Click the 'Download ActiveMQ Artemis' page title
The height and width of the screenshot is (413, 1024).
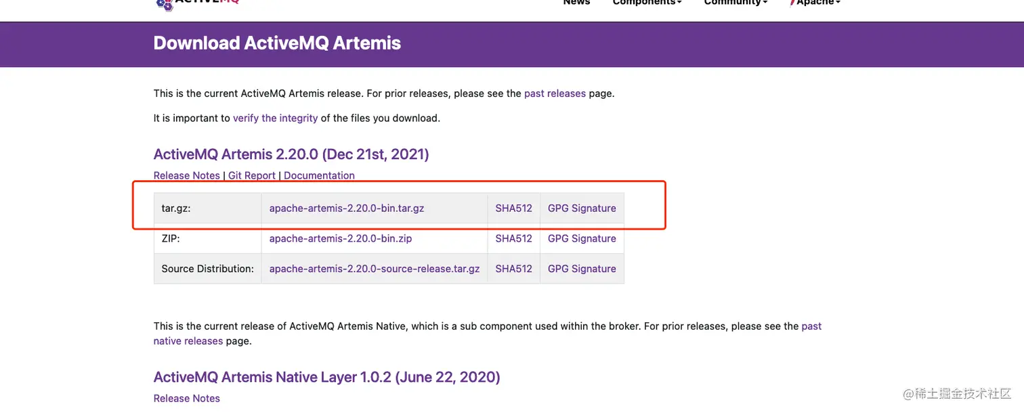pyautogui.click(x=277, y=43)
